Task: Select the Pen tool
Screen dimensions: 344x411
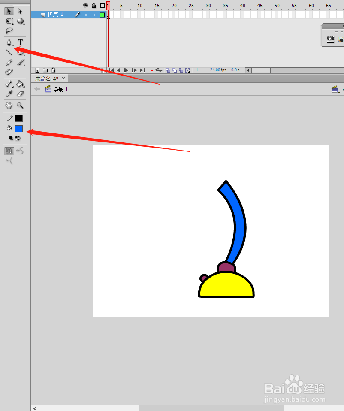Action: point(9,42)
